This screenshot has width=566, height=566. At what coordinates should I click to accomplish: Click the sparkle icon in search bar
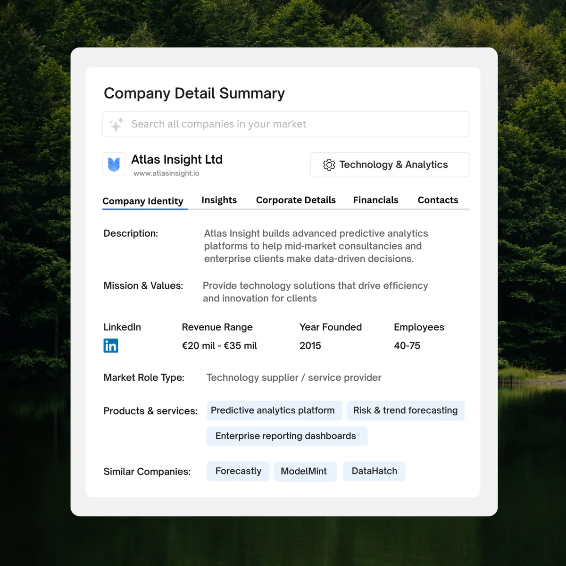pyautogui.click(x=116, y=125)
